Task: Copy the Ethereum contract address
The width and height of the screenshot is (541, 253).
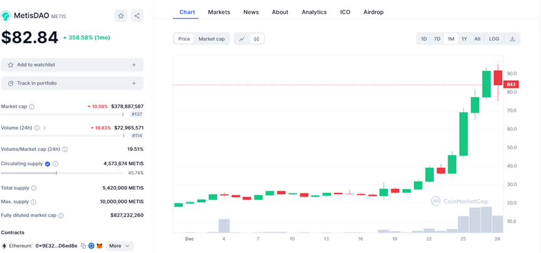Action: (83, 246)
